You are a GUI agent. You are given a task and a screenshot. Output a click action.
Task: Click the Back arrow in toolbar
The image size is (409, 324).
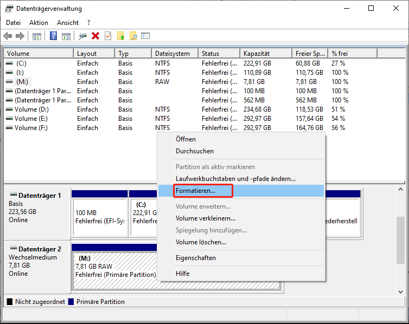pos(8,36)
